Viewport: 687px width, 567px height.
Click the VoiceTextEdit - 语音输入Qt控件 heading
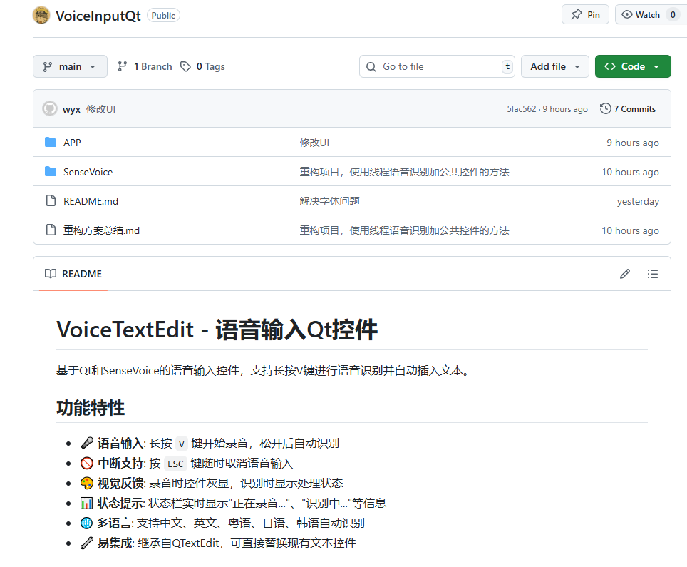pos(217,330)
